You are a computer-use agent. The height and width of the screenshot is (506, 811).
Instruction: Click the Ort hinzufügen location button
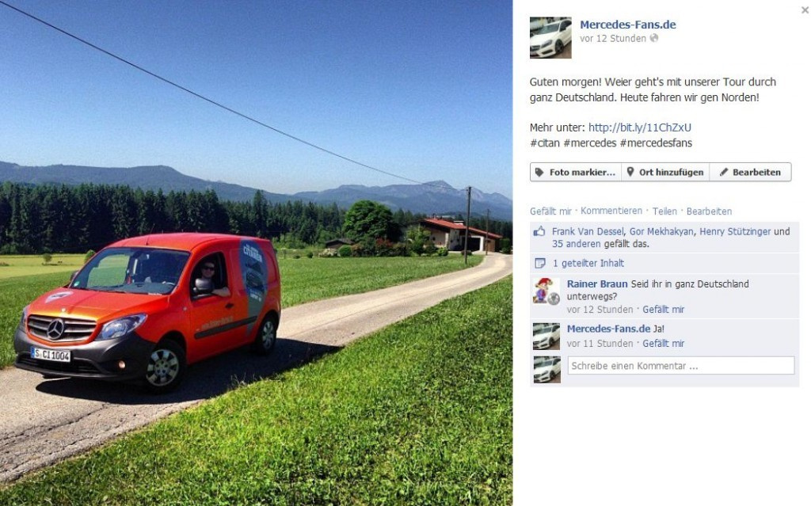click(x=665, y=173)
